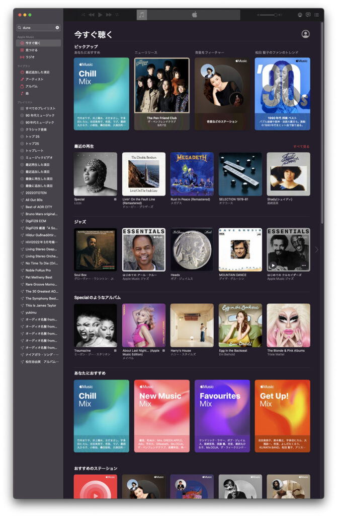Open Egg in the Backseat album
The image size is (337, 516).
pyautogui.click(x=240, y=326)
